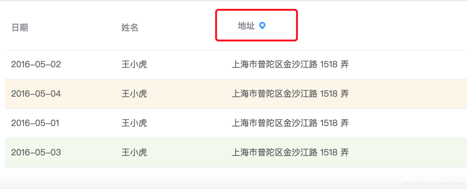Screen dimensions: 467x189
Task: Click the address in the 2016-05-01 row
Action: point(290,123)
